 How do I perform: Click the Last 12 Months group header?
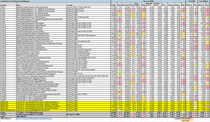[204, 1]
